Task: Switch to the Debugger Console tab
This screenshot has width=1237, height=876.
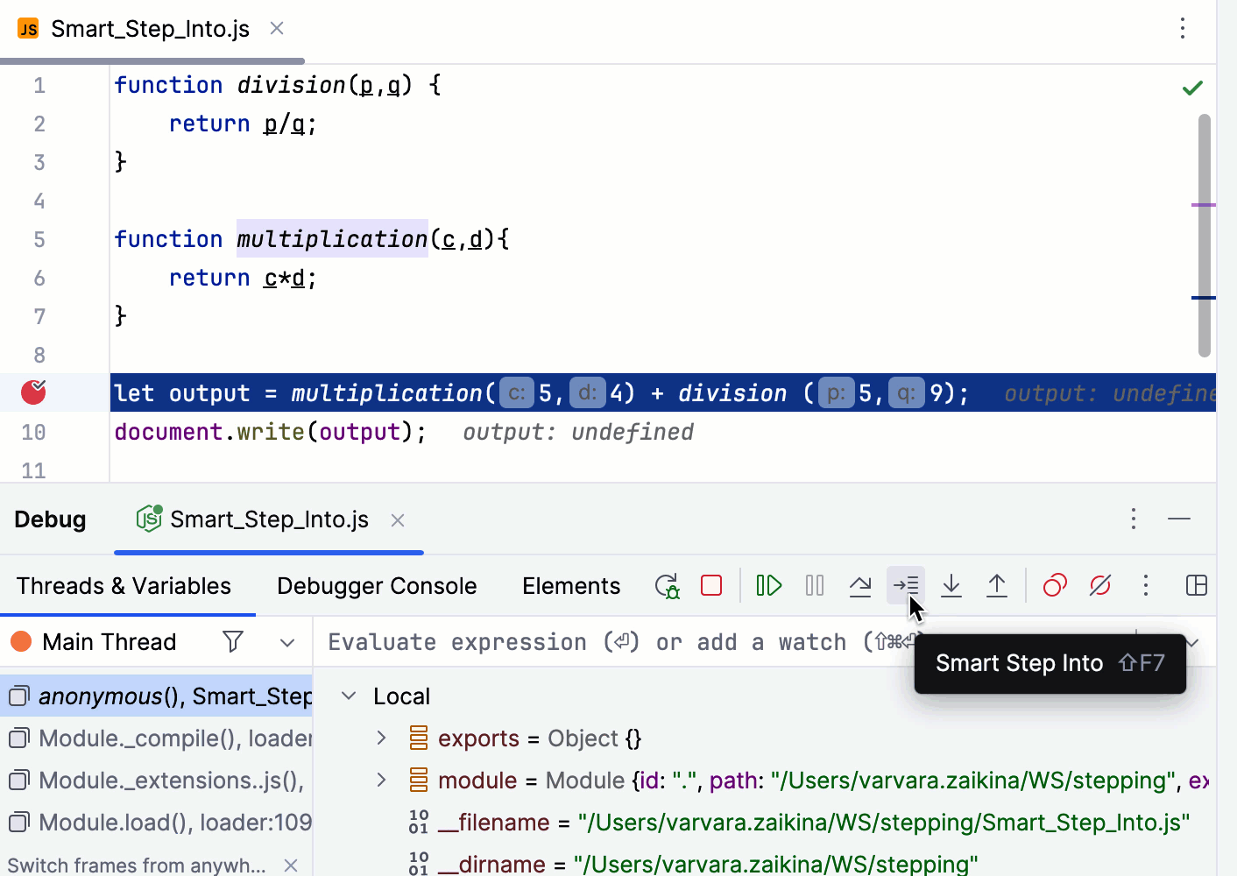Action: 377,586
